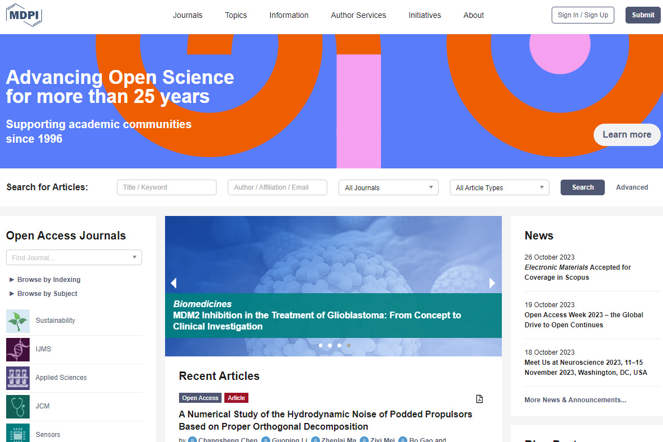Advance to next carousel slide arrow

coord(492,283)
